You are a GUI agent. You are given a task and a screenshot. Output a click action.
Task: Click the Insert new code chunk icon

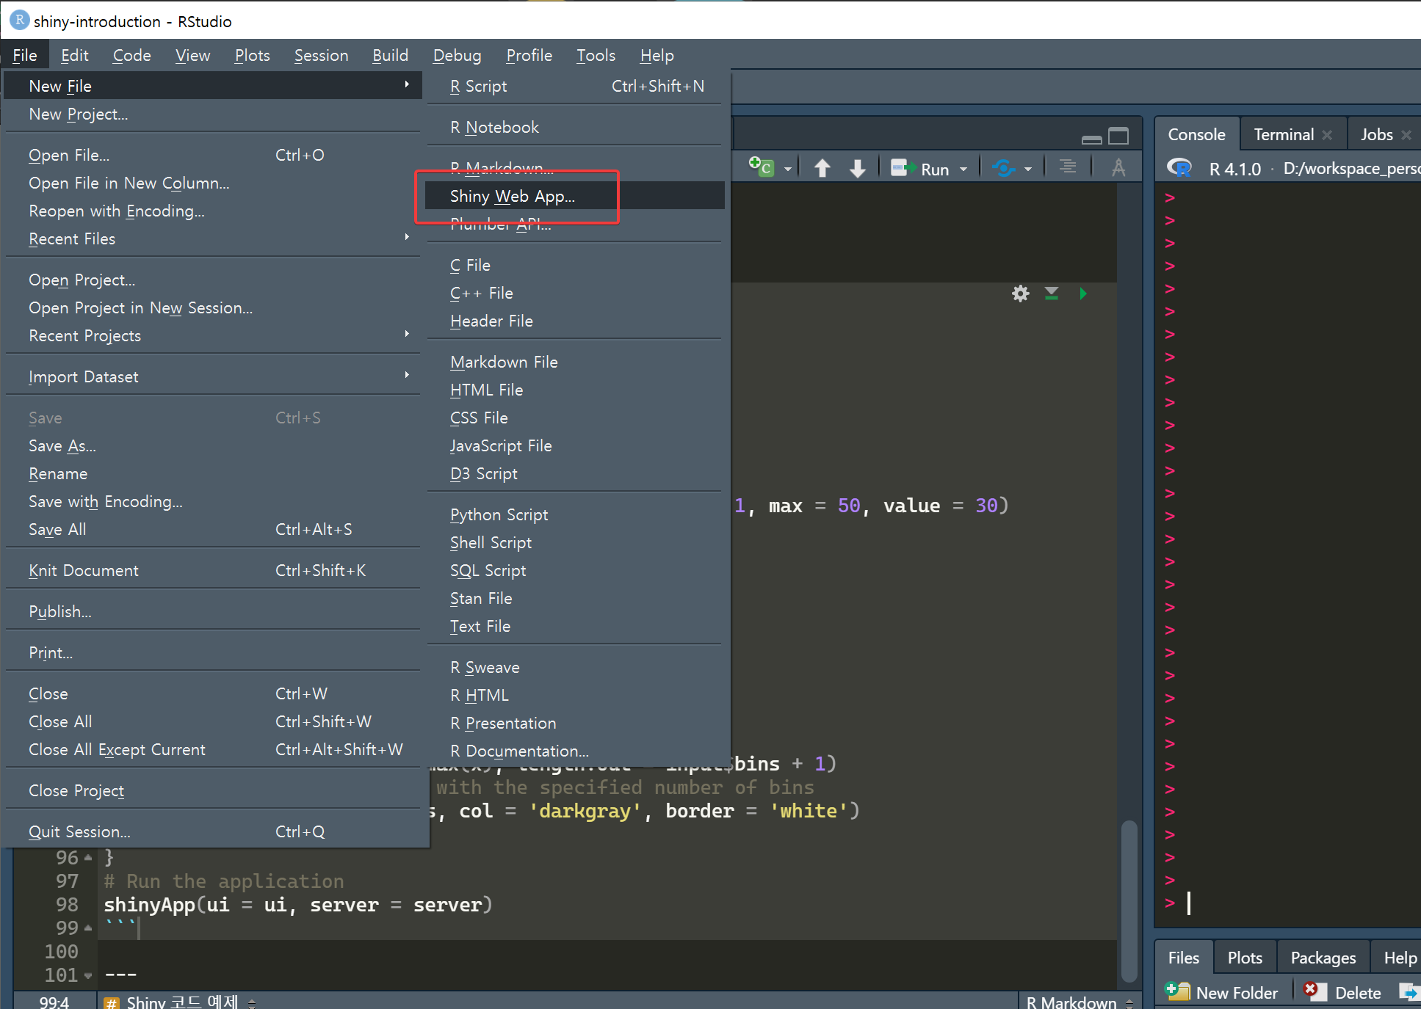[x=762, y=168]
